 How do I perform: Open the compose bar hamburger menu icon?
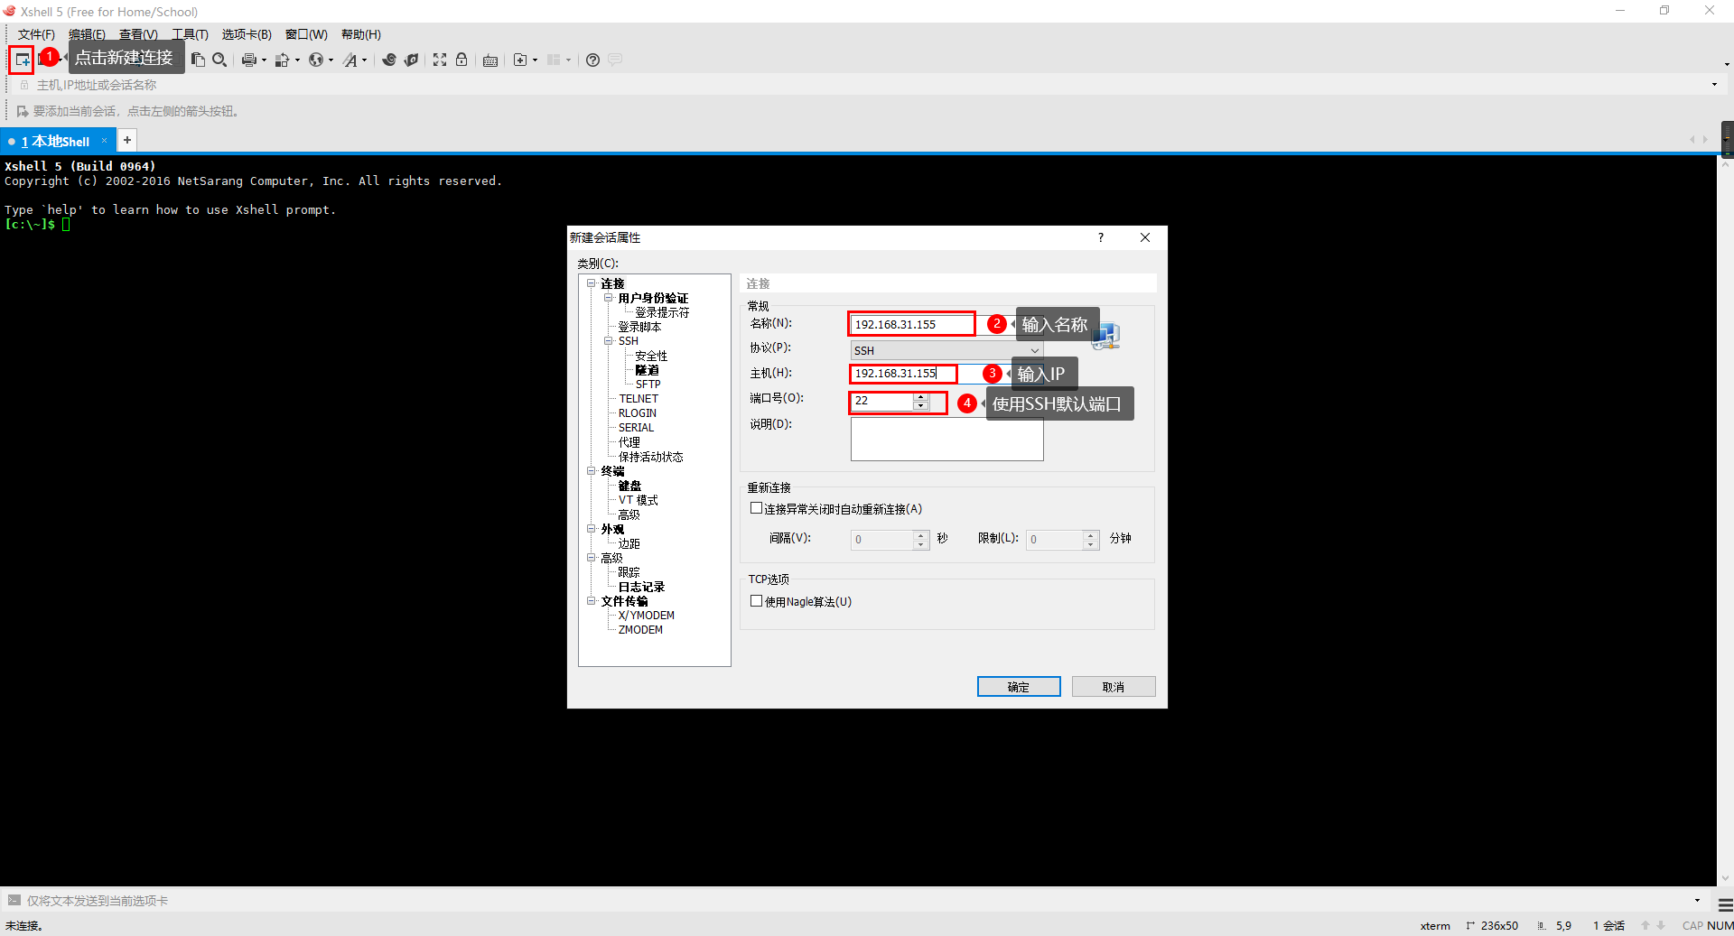tap(1726, 904)
